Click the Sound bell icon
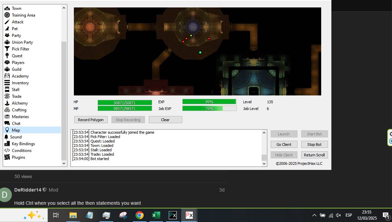This screenshot has height=222, width=392. coord(6,137)
